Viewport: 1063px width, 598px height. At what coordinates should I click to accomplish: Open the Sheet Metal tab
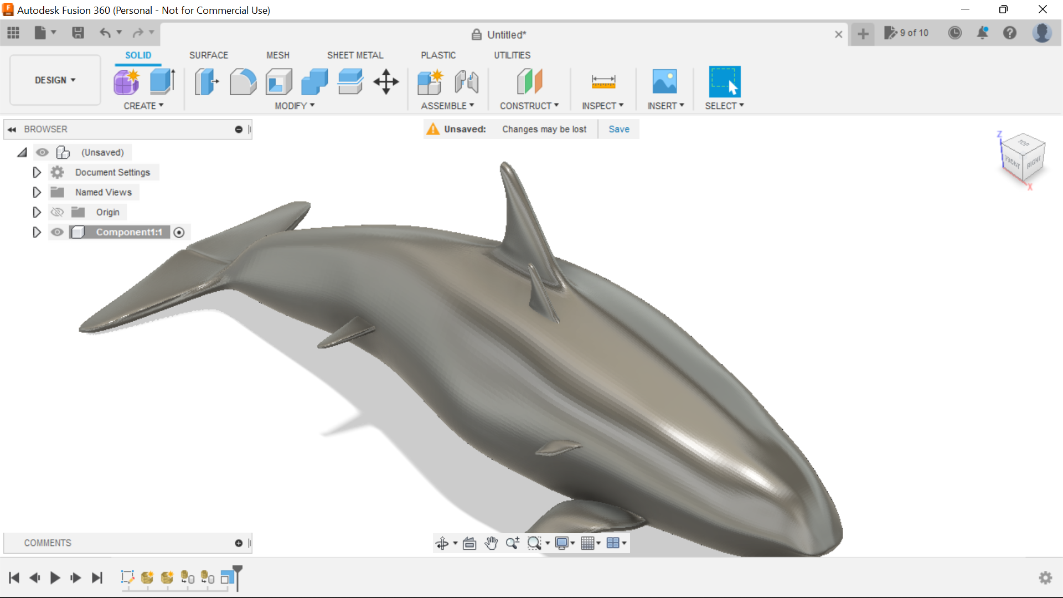pyautogui.click(x=355, y=55)
